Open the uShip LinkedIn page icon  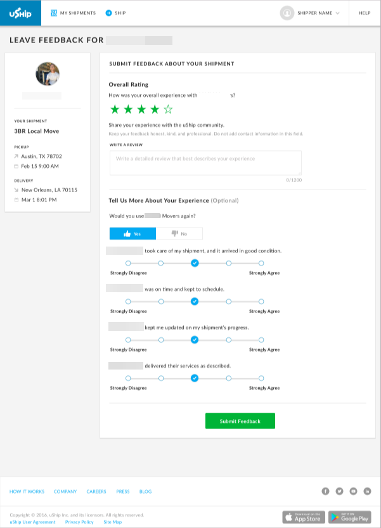point(368,491)
